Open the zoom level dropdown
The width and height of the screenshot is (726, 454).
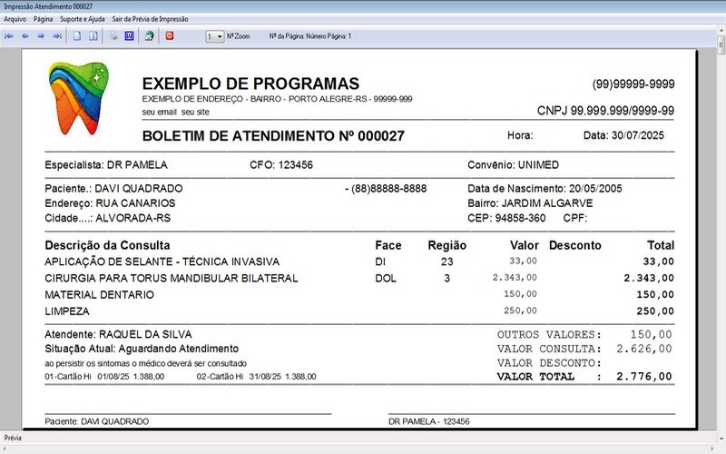214,36
